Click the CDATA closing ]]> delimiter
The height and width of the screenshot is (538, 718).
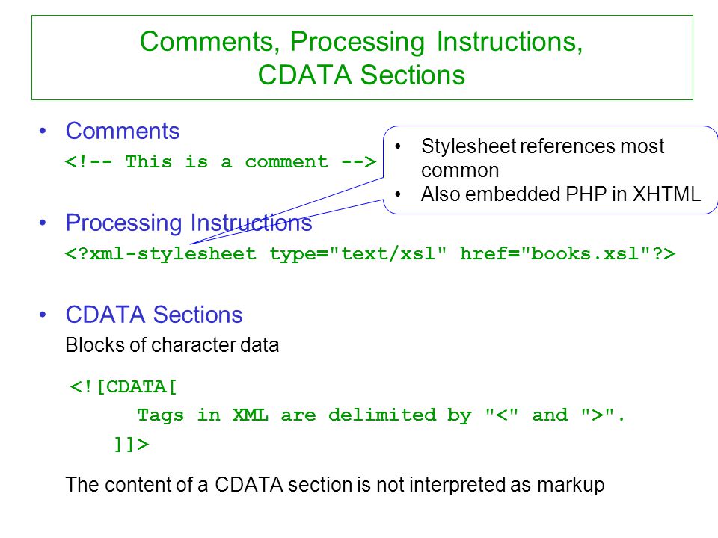(x=132, y=444)
